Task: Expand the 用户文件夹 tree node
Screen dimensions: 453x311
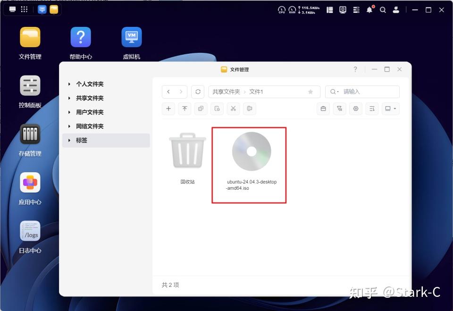Action: (69, 112)
